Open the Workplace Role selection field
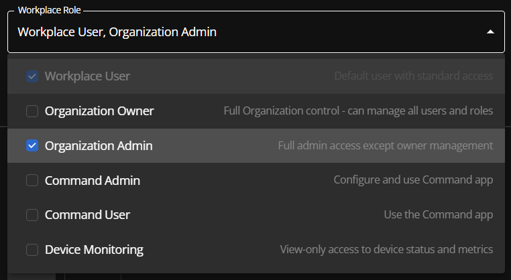Image resolution: width=511 pixels, height=280 pixels. 255,32
